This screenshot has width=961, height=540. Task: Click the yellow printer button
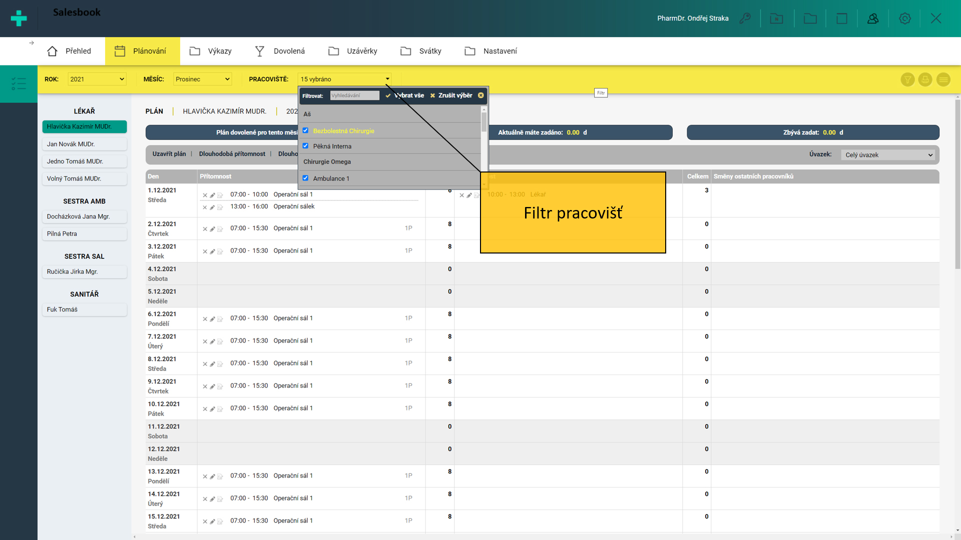tap(925, 79)
